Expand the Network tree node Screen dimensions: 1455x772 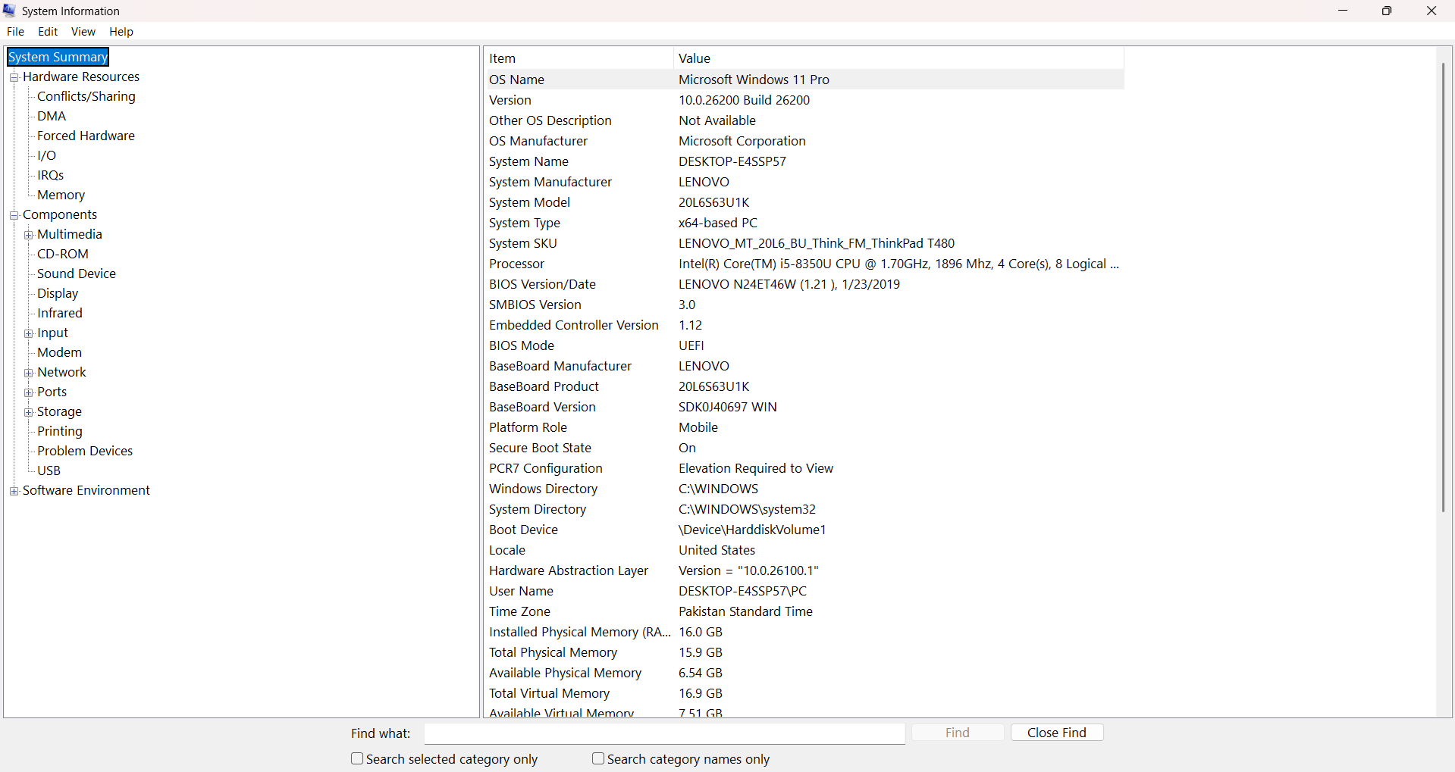(x=28, y=373)
